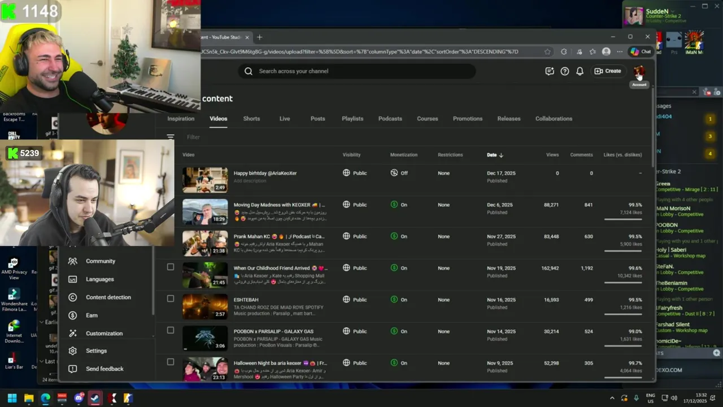Click the Discord icon in the taskbar
The height and width of the screenshot is (407, 723).
coord(79,398)
